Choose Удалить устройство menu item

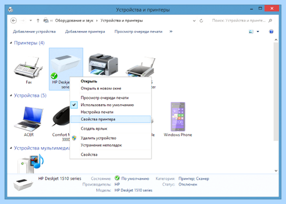click(x=111, y=138)
